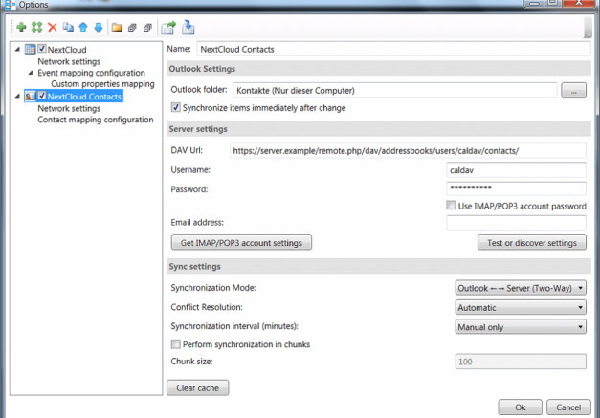Click the Email address field

tap(516, 223)
